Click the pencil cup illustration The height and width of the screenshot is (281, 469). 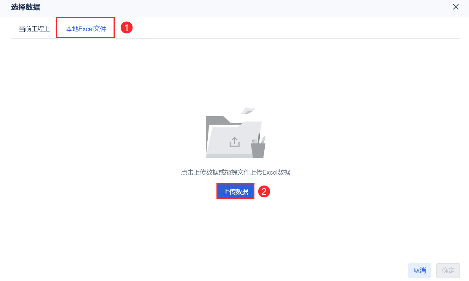[x=258, y=150]
